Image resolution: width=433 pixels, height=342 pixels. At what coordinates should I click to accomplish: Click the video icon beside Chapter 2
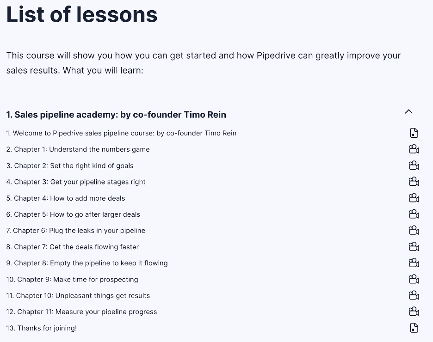click(x=413, y=165)
